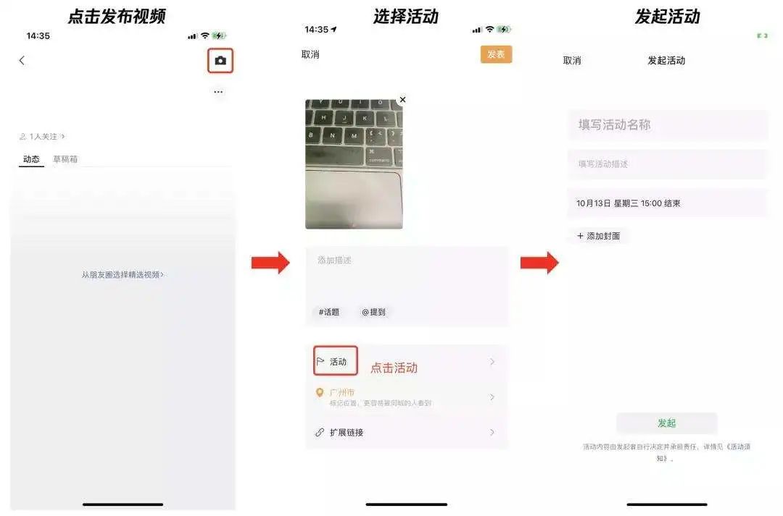
Task: Tap the camera icon to publish video
Action: 220,61
